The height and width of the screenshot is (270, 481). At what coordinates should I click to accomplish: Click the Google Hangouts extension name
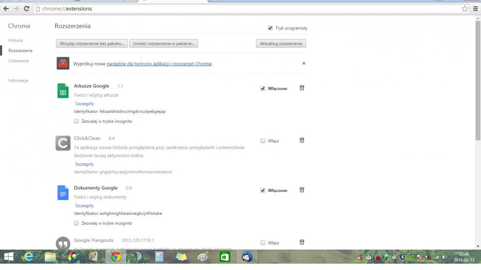pos(94,240)
